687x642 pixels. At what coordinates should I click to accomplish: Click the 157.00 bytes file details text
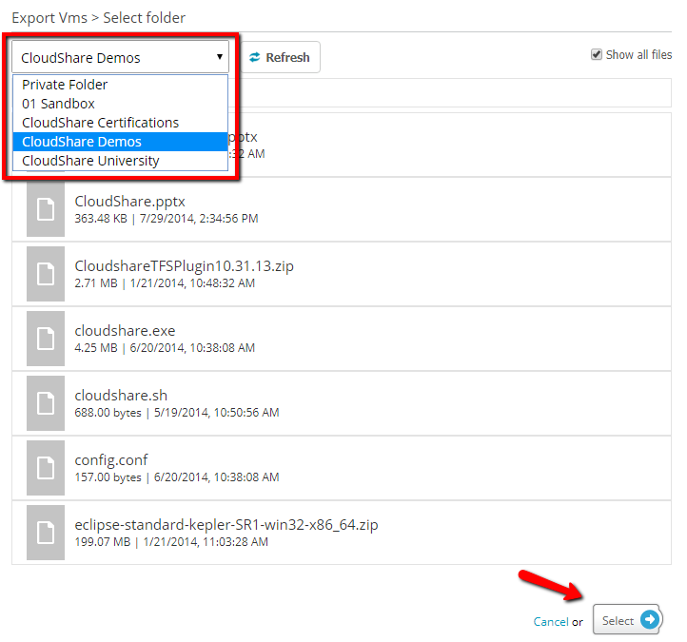point(177,477)
